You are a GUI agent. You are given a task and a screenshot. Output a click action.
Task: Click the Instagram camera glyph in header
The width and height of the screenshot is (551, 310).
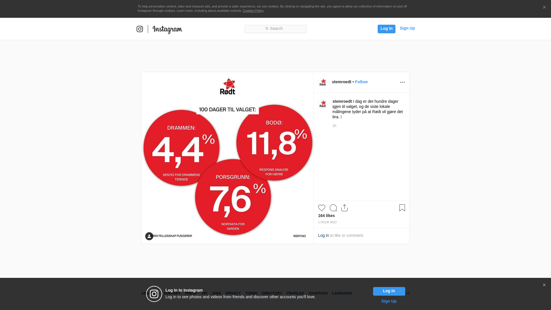[x=140, y=29]
